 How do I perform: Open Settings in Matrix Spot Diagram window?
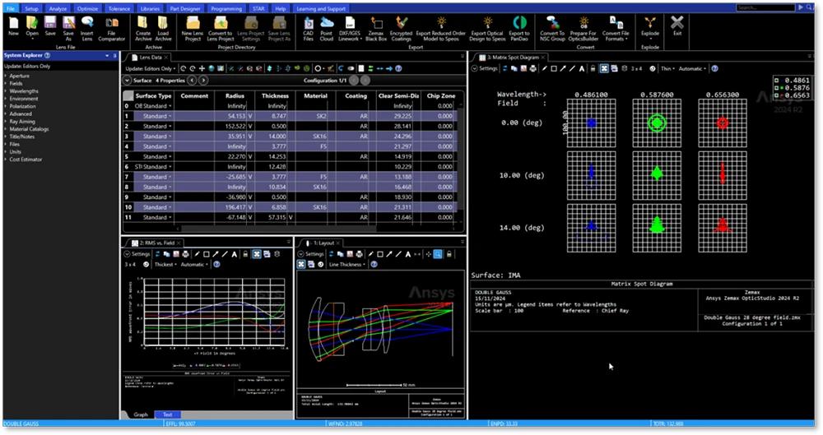[x=484, y=68]
